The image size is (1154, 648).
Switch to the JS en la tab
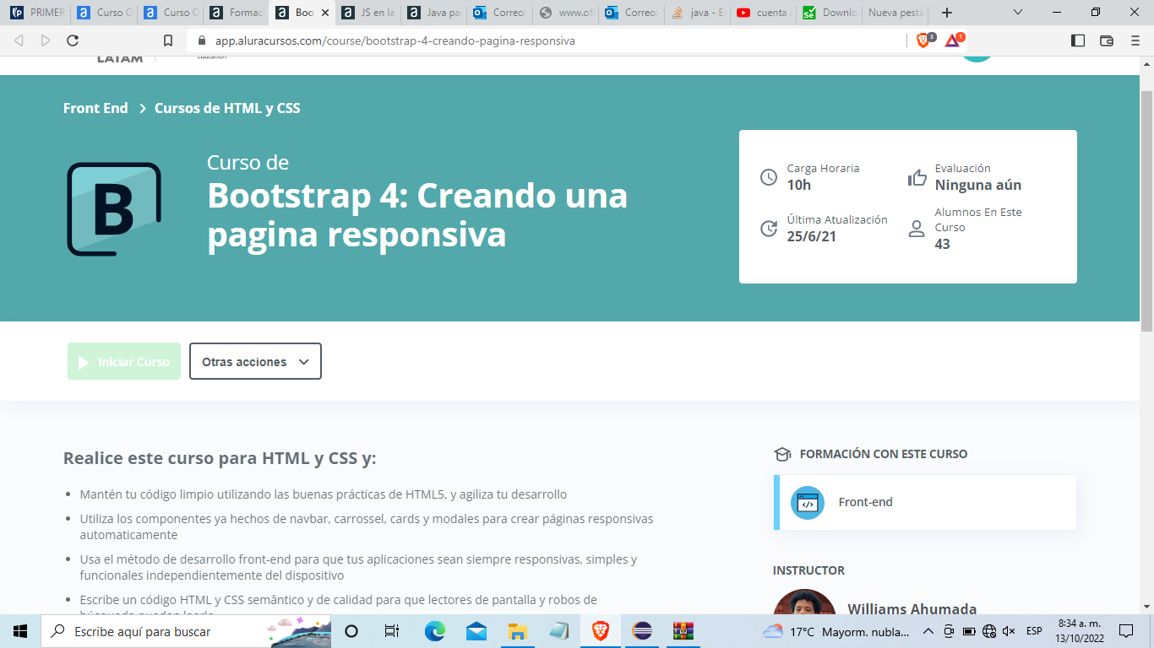pos(367,13)
